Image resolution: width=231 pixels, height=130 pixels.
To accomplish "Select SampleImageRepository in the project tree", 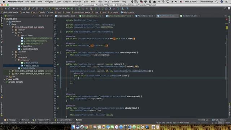I will [36, 41].
